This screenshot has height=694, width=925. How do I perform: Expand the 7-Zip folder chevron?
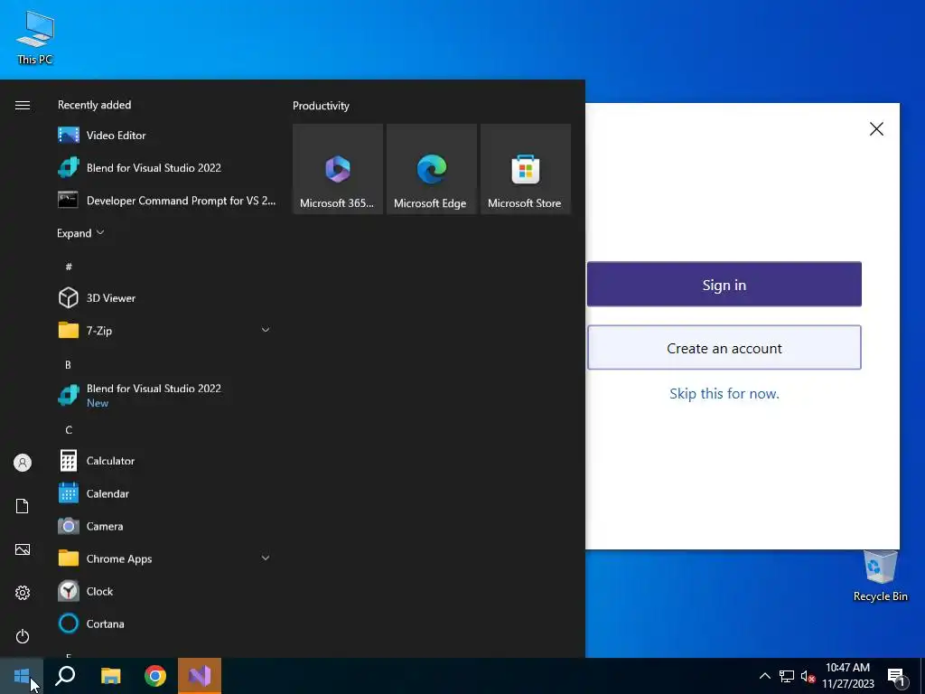point(266,330)
